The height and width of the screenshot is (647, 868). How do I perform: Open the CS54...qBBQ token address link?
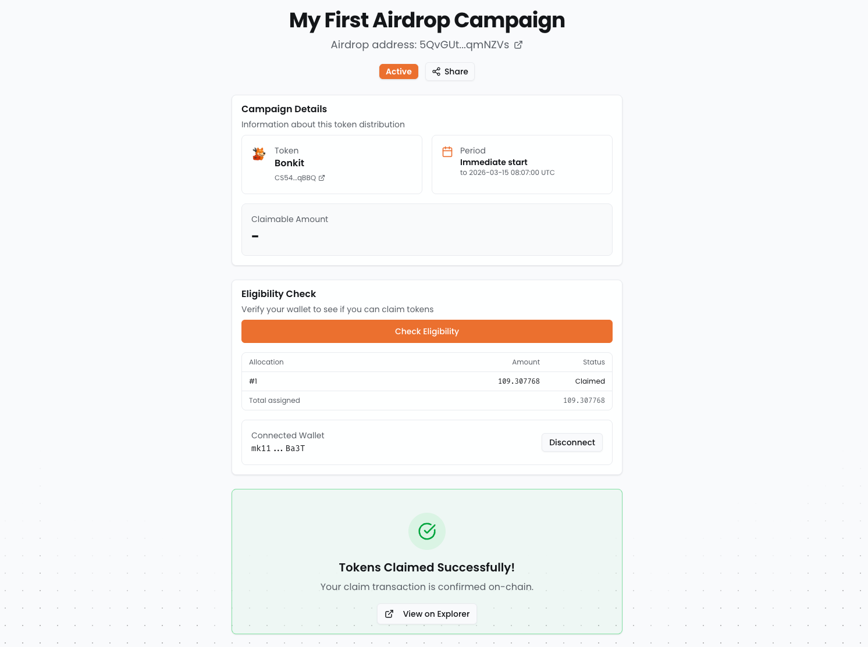pos(295,178)
